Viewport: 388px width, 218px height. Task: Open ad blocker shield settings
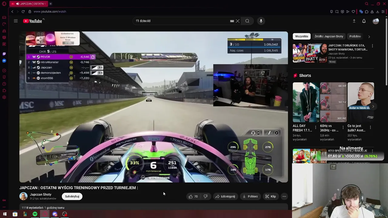(342, 12)
